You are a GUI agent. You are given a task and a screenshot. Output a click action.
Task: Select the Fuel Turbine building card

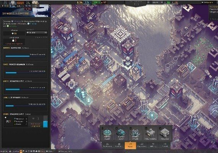click(151, 133)
